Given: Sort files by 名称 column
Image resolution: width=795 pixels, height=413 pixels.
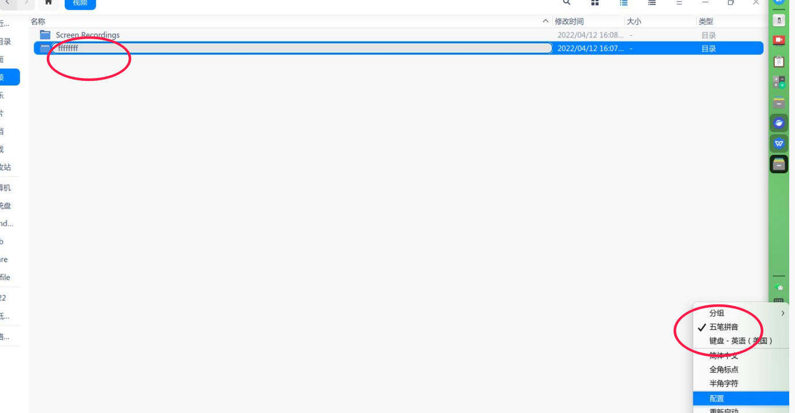Looking at the screenshot, I should tap(38, 21).
